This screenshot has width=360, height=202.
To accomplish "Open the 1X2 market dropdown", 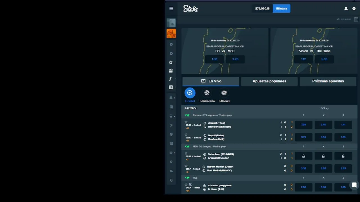I will pos(324,108).
